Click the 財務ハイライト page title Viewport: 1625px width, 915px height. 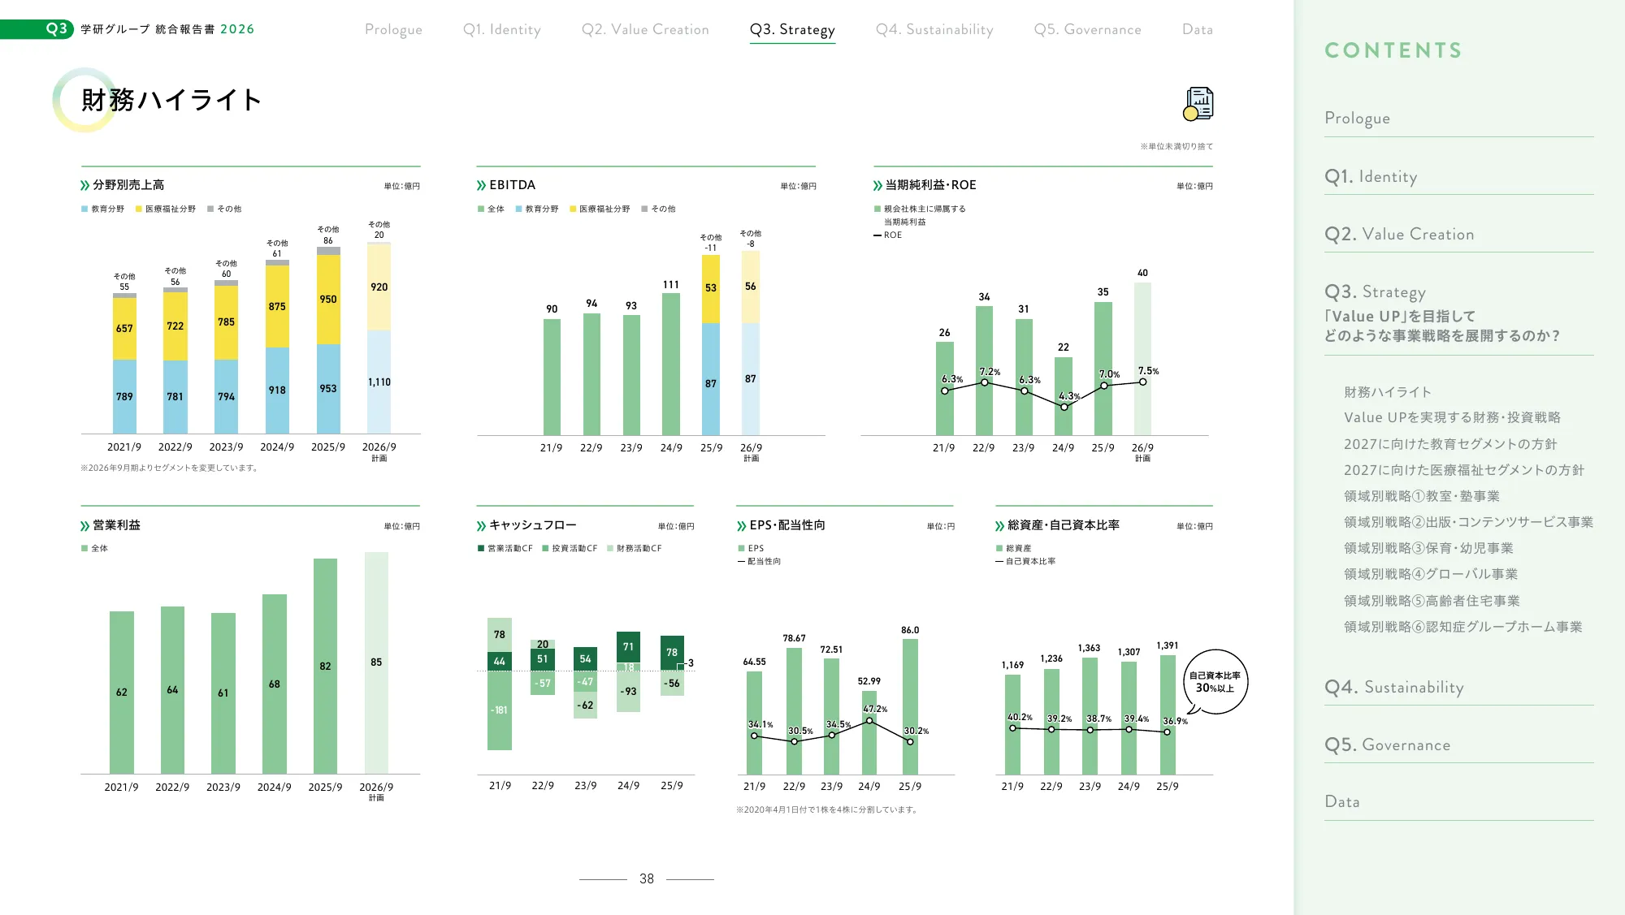(171, 100)
